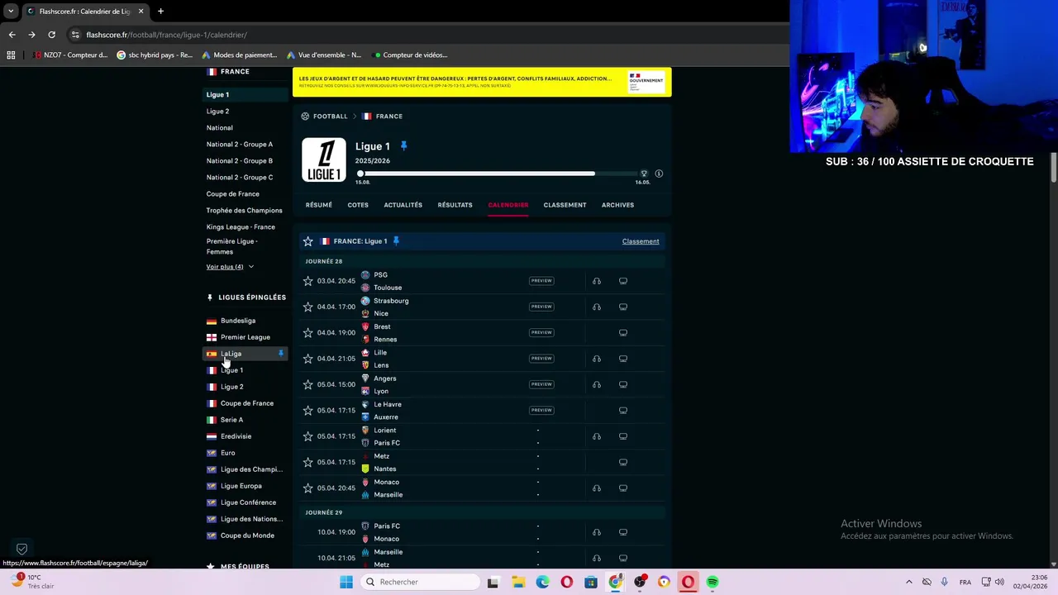Open audio icon for Strasbourg vs Nice
Viewport: 1058px width, 595px height.
(x=597, y=307)
